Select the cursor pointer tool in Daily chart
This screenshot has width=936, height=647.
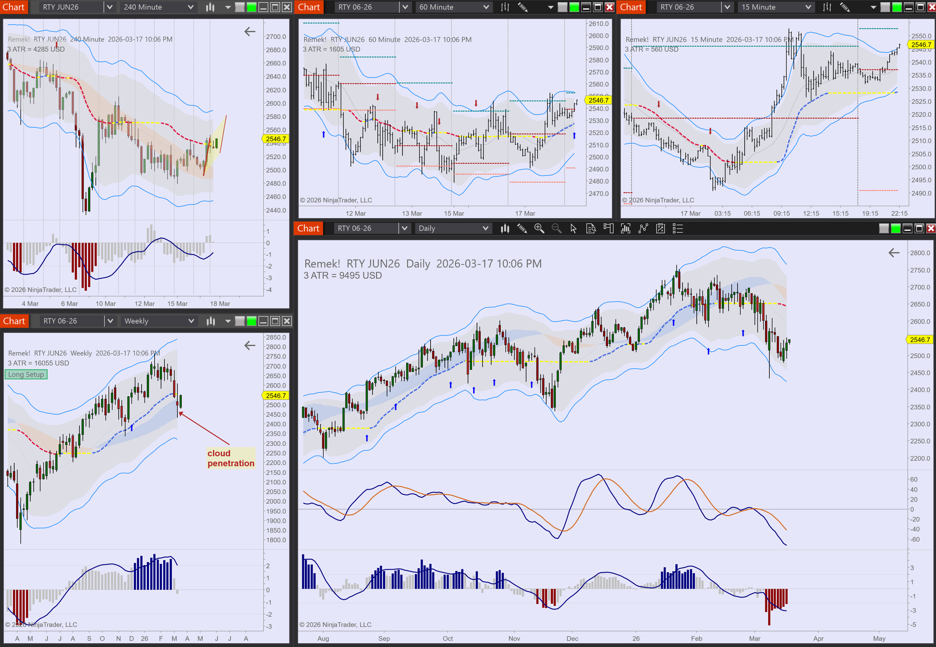click(x=574, y=229)
